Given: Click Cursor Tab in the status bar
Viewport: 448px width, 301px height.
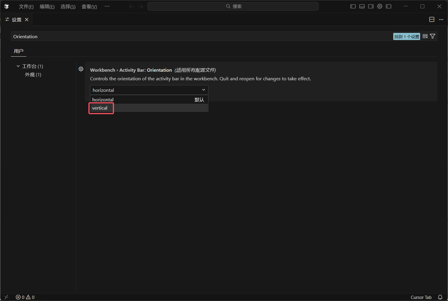Looking at the screenshot, I should 421,297.
